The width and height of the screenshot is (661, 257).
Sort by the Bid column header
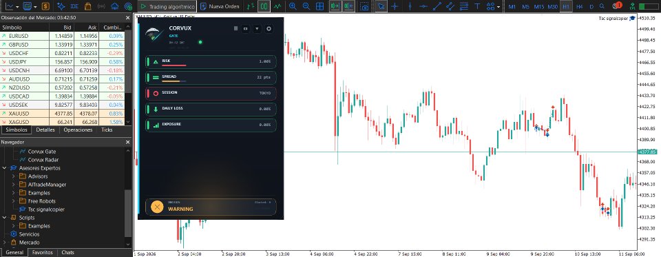[61, 28]
